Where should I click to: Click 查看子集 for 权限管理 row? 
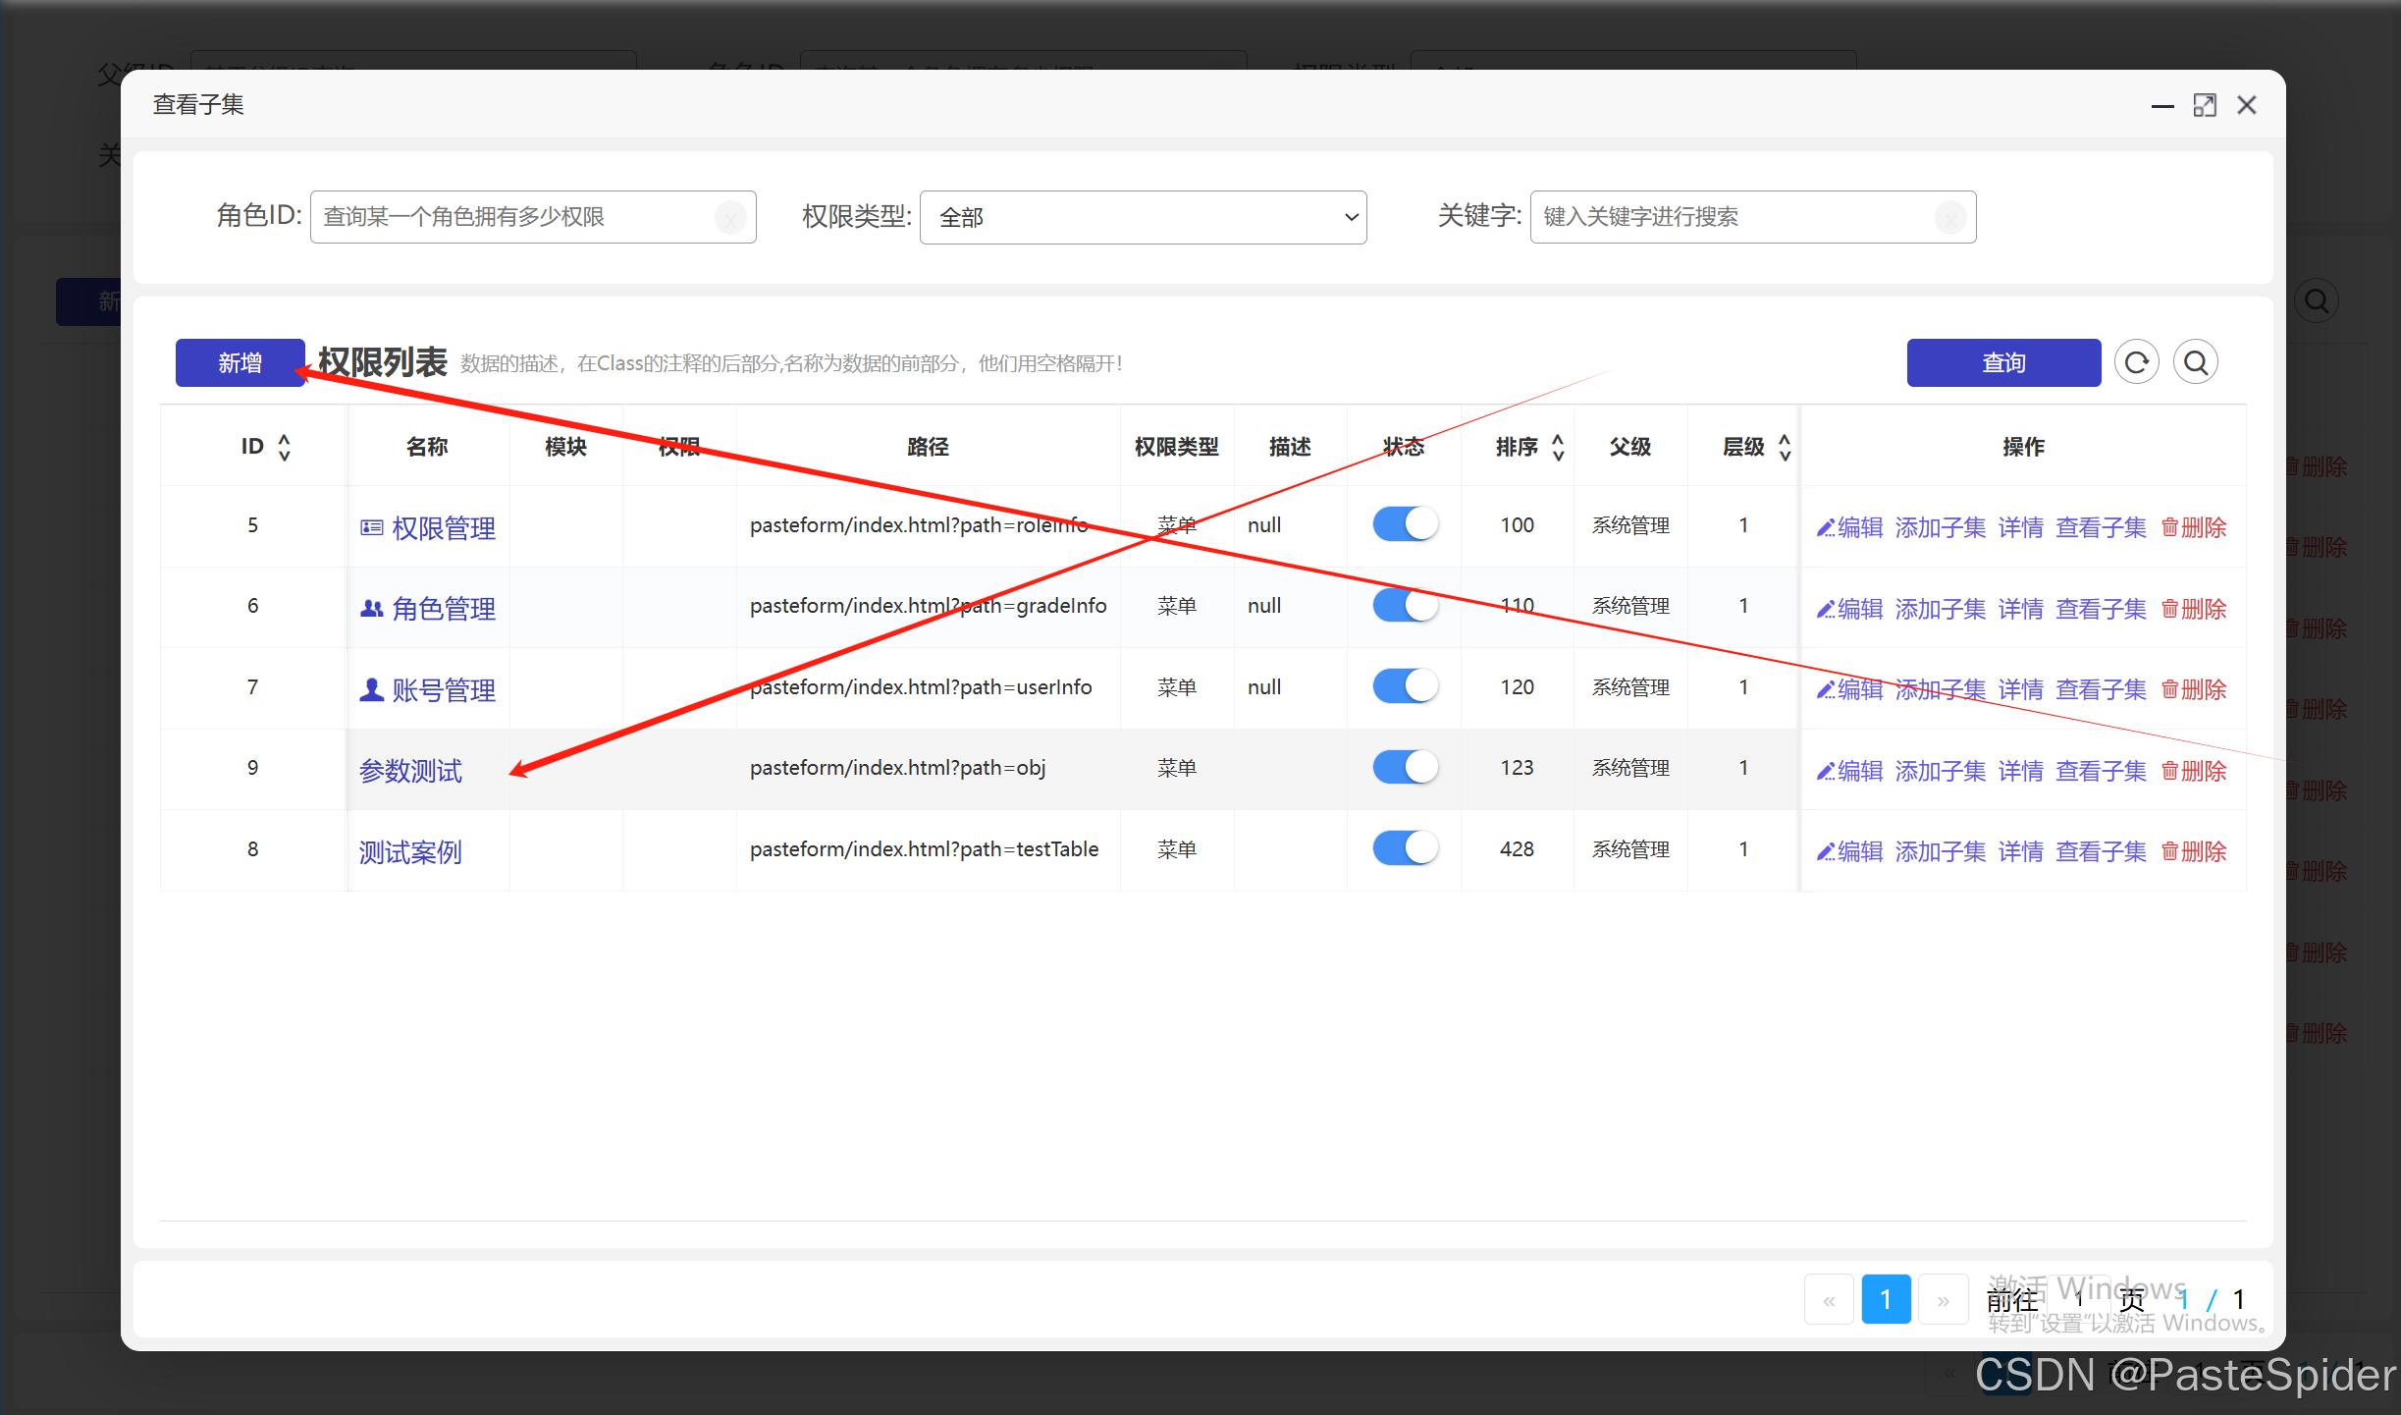2102,528
